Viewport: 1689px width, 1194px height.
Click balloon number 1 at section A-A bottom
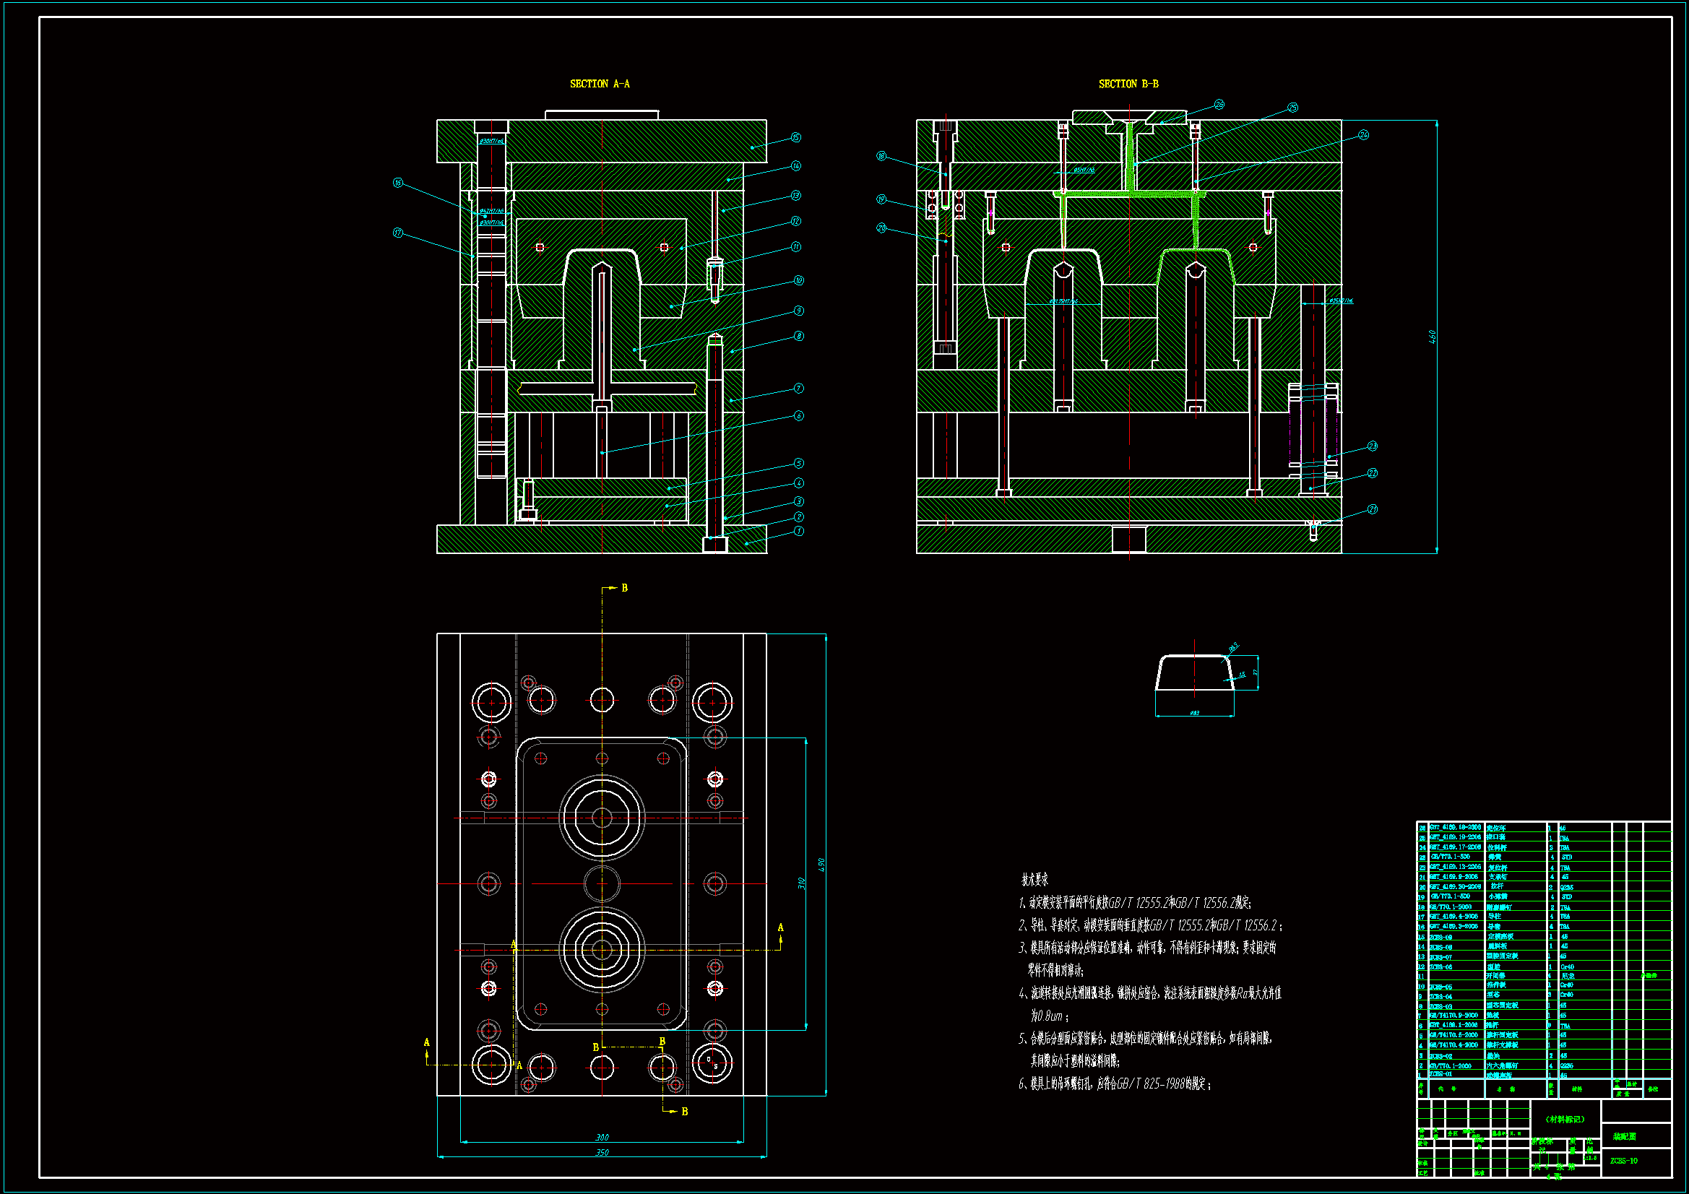point(799,530)
